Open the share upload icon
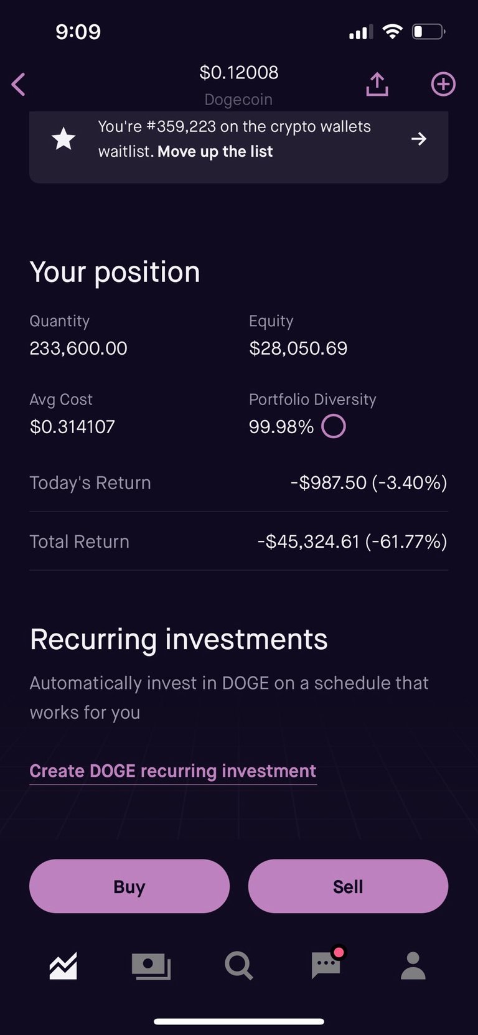Viewport: 478px width, 1035px height. click(377, 84)
